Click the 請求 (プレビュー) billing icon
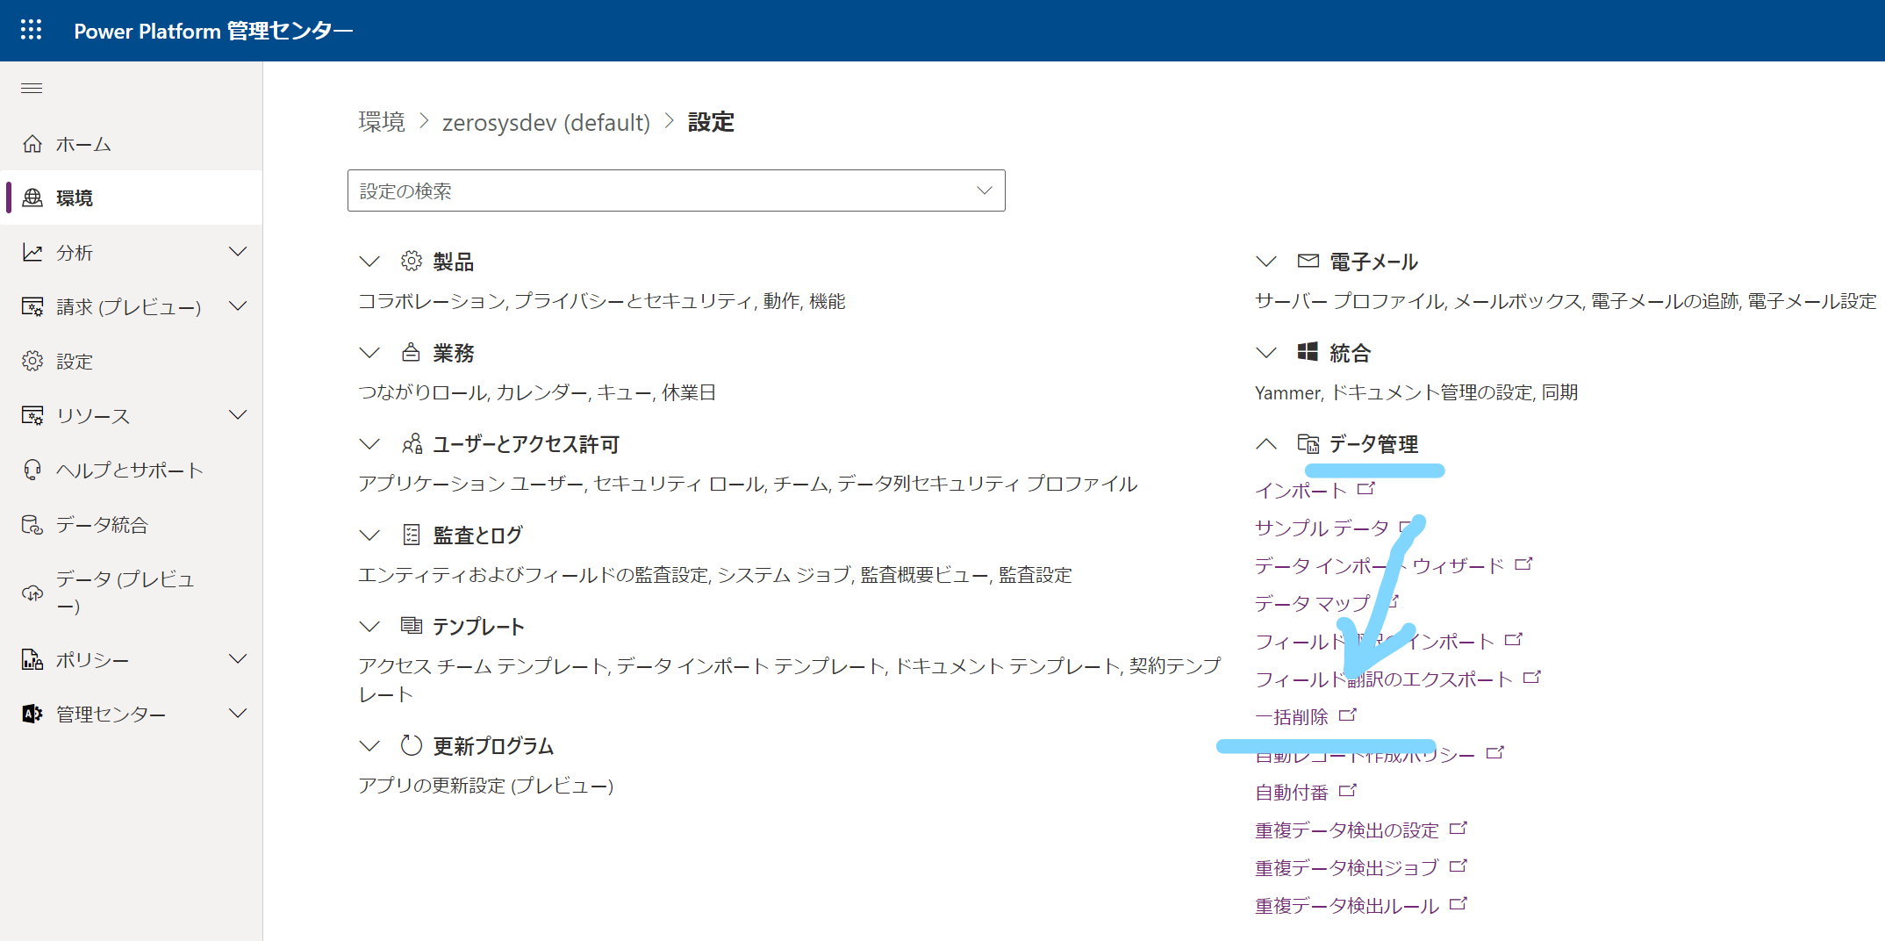 pos(32,307)
